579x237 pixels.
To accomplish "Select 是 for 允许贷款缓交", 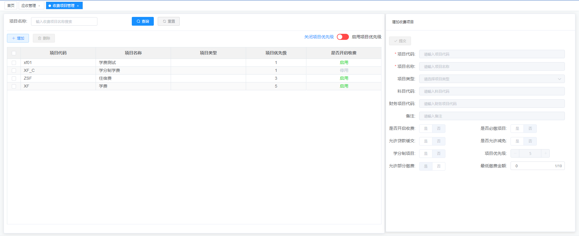I will (426, 141).
